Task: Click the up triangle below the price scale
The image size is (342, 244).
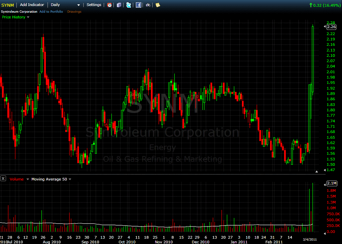Action: (317, 171)
